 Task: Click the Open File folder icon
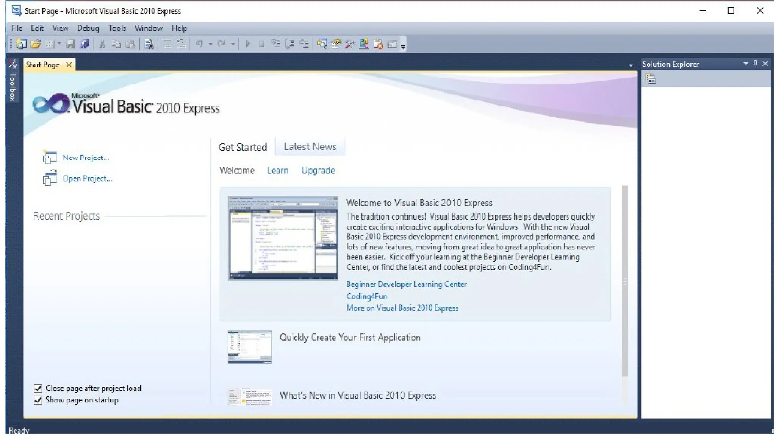point(36,44)
